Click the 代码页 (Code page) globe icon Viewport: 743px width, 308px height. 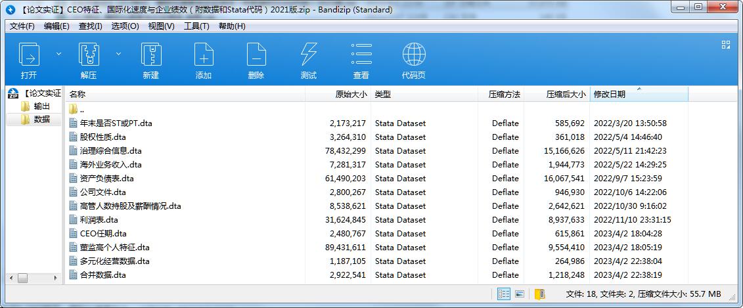pyautogui.click(x=414, y=54)
